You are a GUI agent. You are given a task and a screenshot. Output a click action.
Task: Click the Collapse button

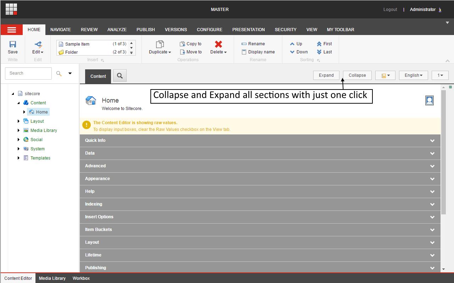357,75
